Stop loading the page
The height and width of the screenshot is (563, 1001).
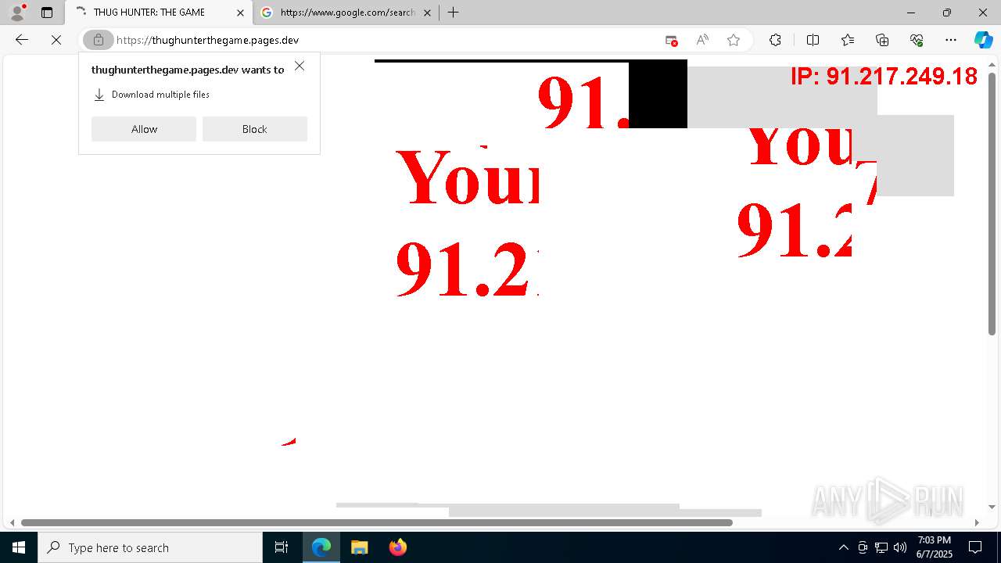click(56, 40)
